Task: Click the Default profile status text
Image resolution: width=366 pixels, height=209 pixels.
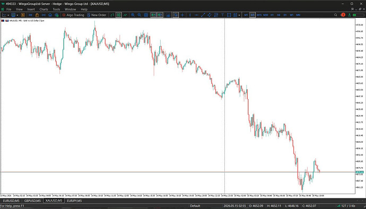Action: pyautogui.click(x=195, y=206)
